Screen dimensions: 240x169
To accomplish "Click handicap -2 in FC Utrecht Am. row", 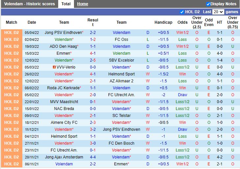I will pos(163,95).
